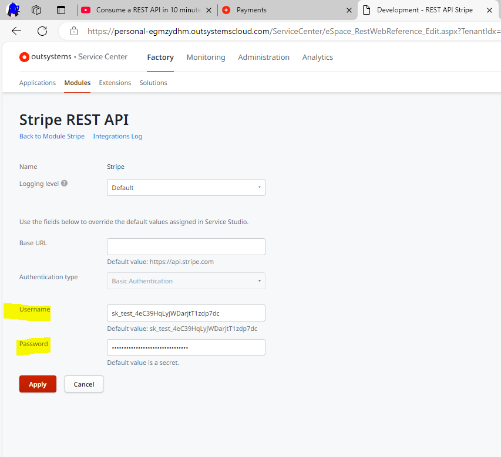Close the Consume a REST API tab

(x=209, y=10)
